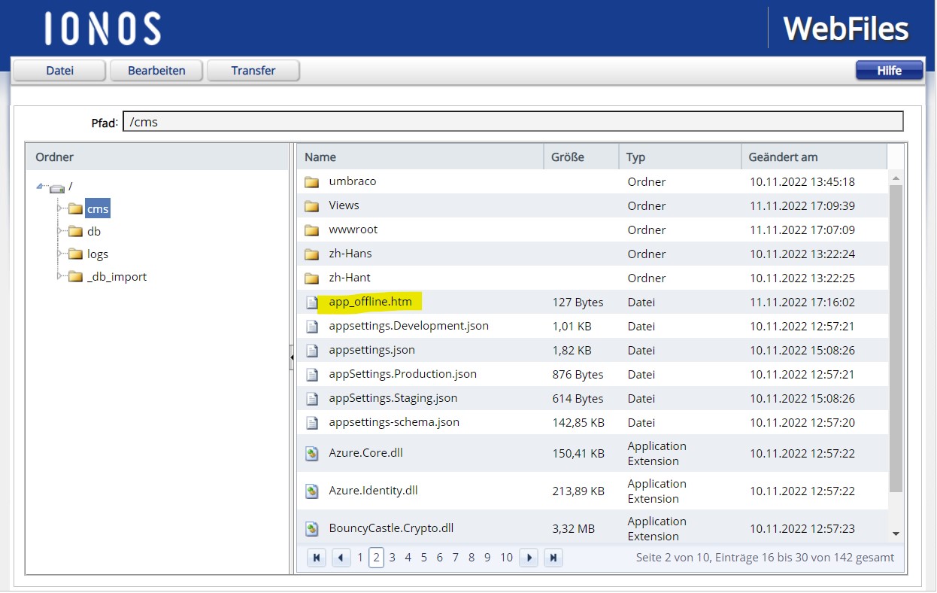Click the appsettings.json file icon
The image size is (937, 593).
[x=311, y=350]
